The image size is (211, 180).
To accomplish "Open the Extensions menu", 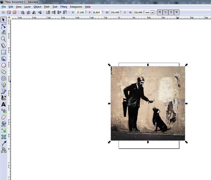I will [76, 7].
